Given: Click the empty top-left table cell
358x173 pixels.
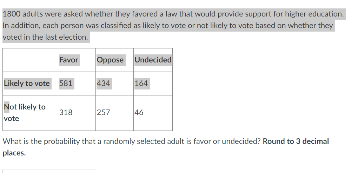Looking at the screenshot, I should click(x=30, y=60).
